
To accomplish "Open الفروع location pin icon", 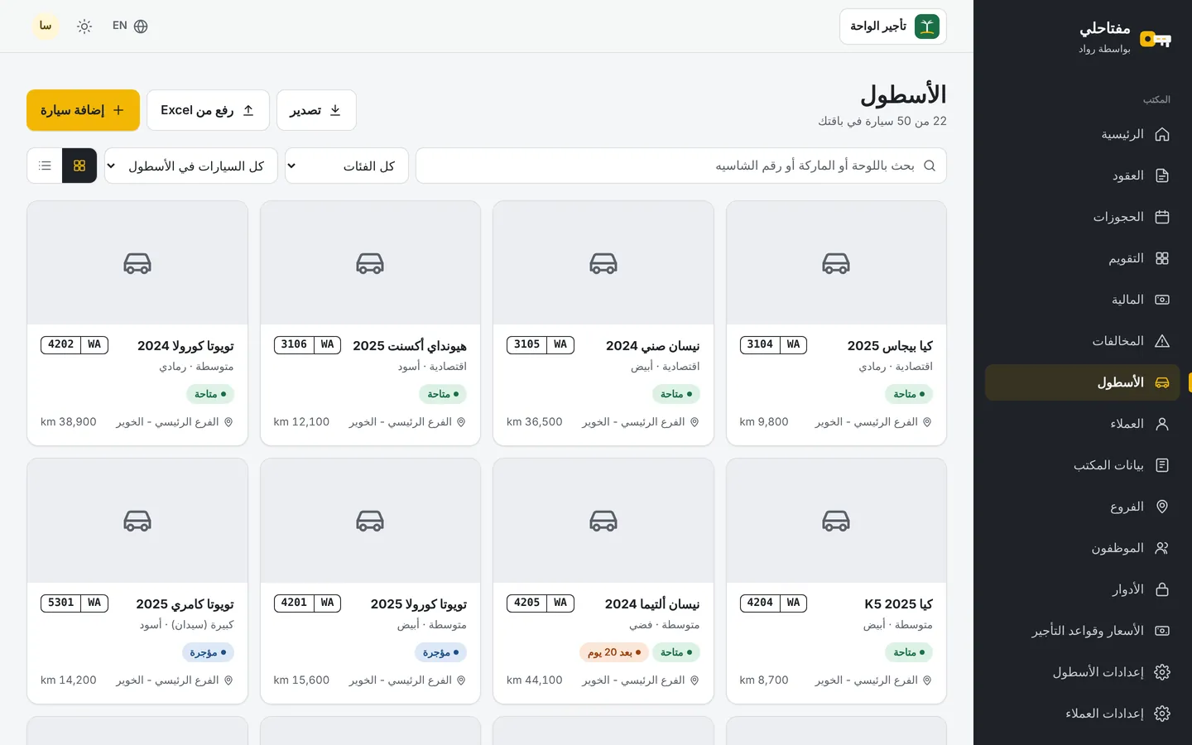I will pos(1162,507).
